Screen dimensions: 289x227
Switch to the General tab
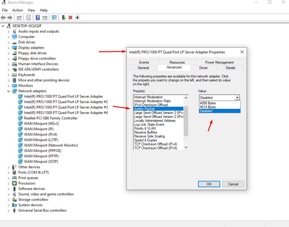(x=143, y=68)
